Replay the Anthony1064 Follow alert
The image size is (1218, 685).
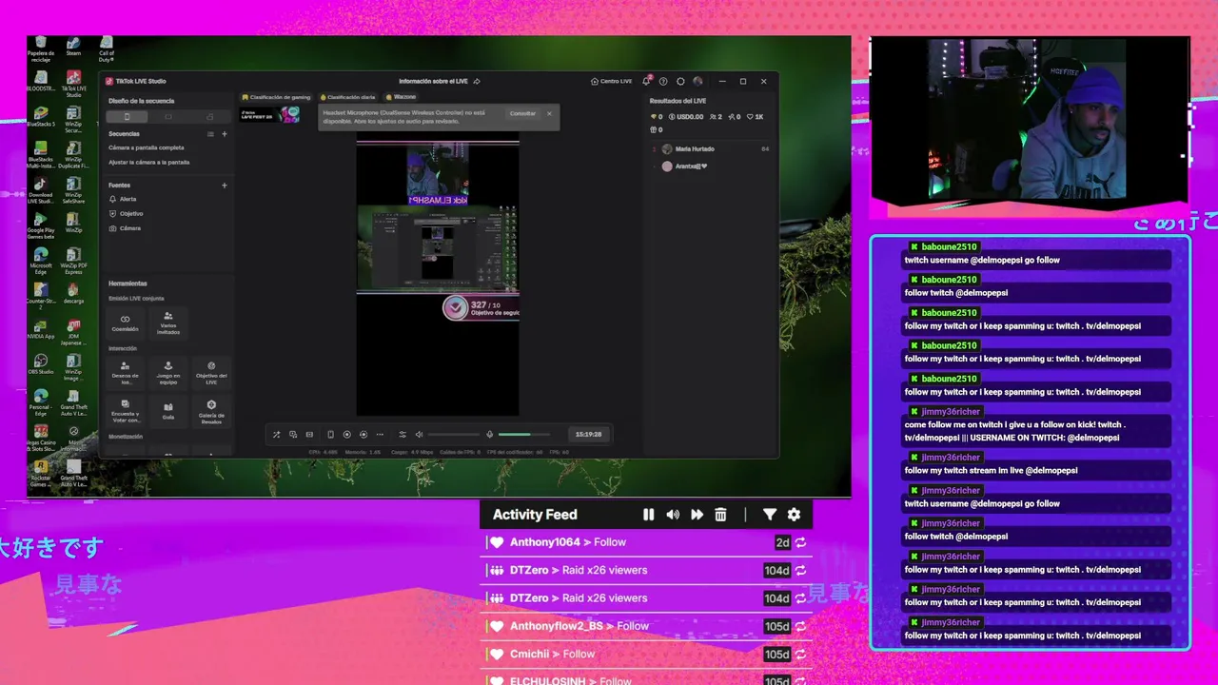point(801,542)
